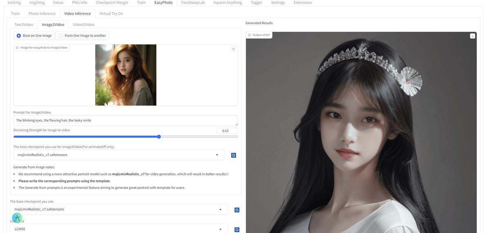Open the Settings tab
The height and width of the screenshot is (233, 487).
click(278, 2)
